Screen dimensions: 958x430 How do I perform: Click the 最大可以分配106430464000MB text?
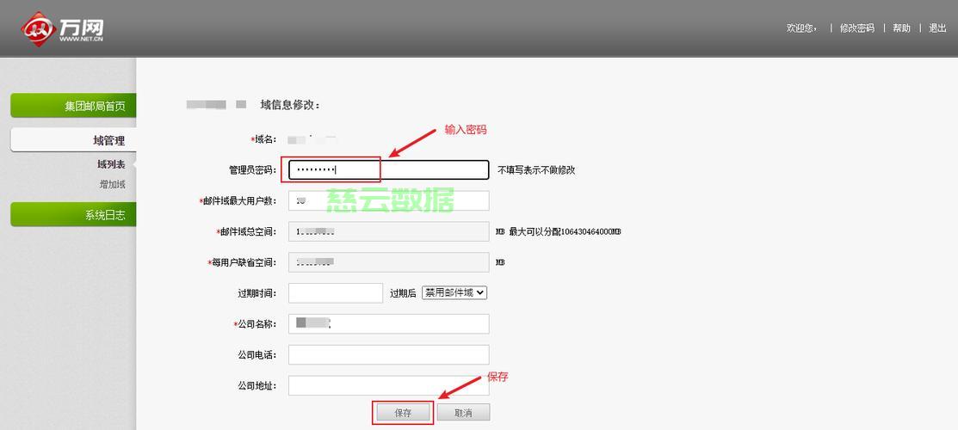pyautogui.click(x=566, y=232)
